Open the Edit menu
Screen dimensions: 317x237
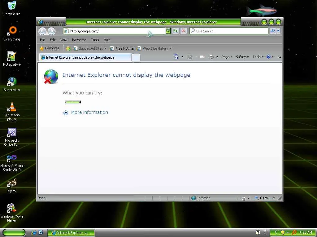53,40
